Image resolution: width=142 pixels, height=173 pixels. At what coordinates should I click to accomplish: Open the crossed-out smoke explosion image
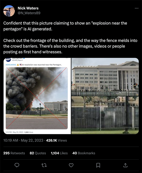click(37, 98)
